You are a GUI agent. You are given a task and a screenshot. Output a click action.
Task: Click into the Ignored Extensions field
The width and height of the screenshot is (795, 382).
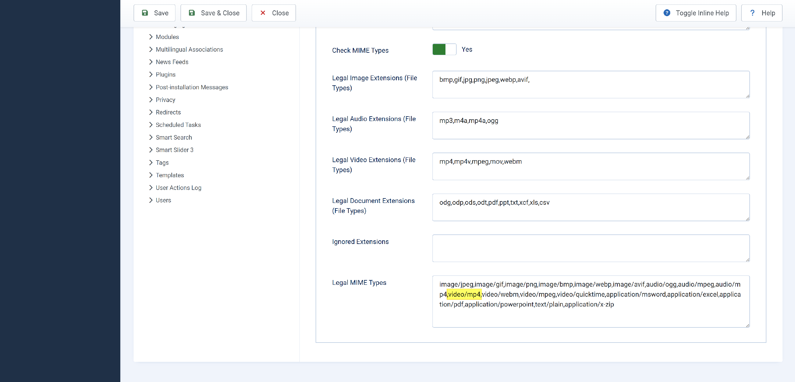(591, 248)
